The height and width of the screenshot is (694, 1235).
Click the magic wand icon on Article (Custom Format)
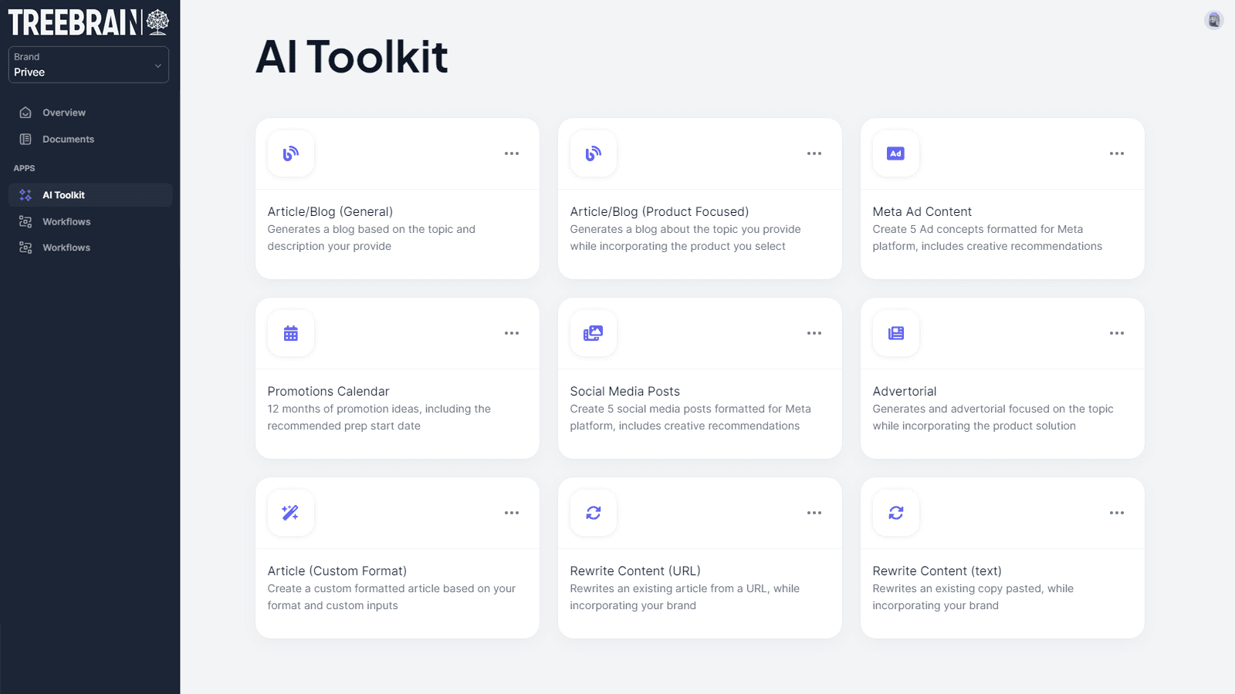point(290,512)
